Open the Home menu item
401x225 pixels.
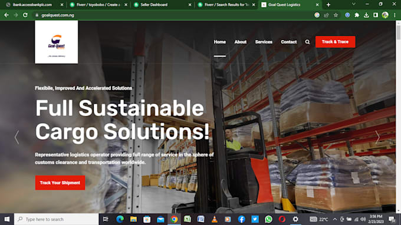220,42
